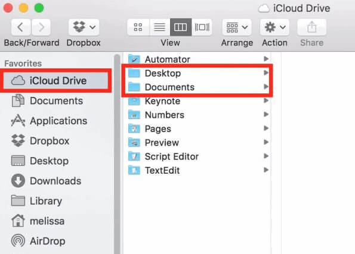Screen dimensions: 355x254
Task: Select iCloud Drive in Favorites sidebar
Action: click(56, 81)
